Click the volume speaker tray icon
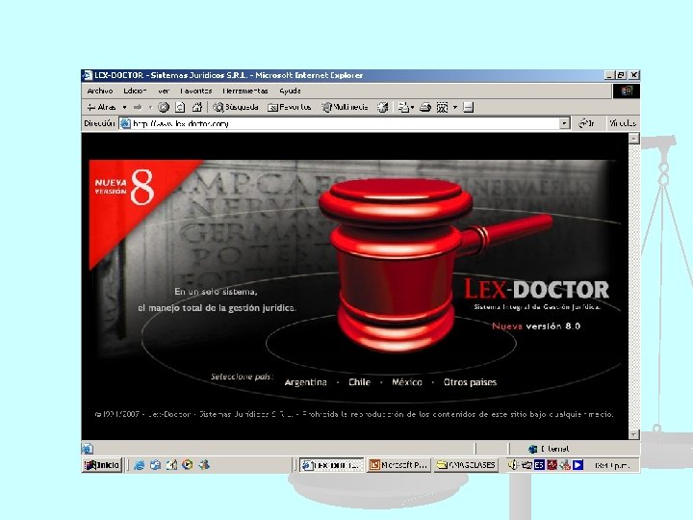This screenshot has width=693, height=520. click(x=513, y=465)
